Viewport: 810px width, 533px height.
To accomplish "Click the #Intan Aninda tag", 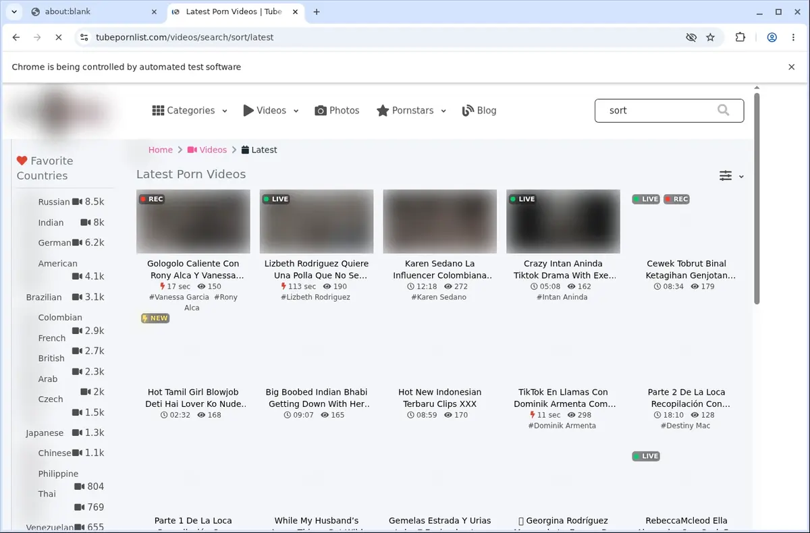I will [562, 297].
